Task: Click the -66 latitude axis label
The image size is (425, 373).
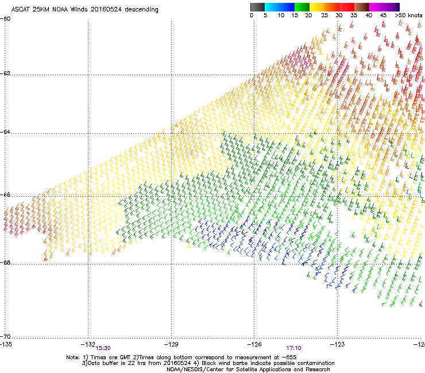Action: coord(5,195)
